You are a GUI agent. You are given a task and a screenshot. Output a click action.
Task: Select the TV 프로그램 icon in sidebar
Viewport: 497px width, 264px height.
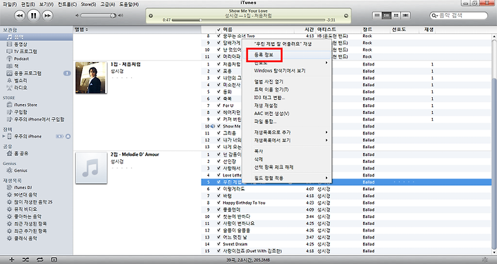tap(10, 51)
